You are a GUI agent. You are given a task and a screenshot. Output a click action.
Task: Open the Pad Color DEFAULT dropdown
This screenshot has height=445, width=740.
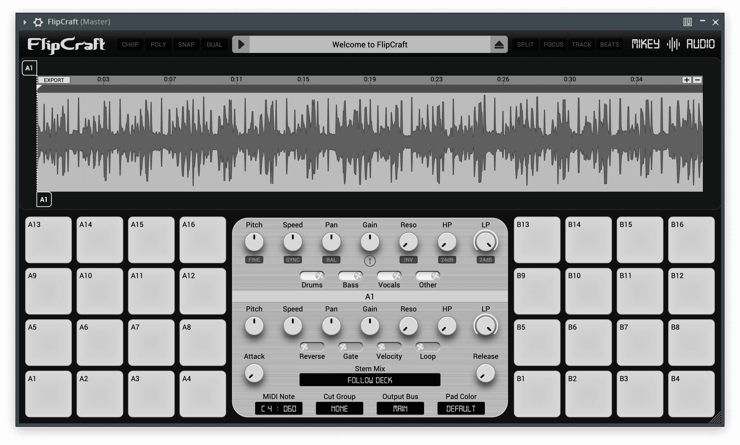click(461, 408)
